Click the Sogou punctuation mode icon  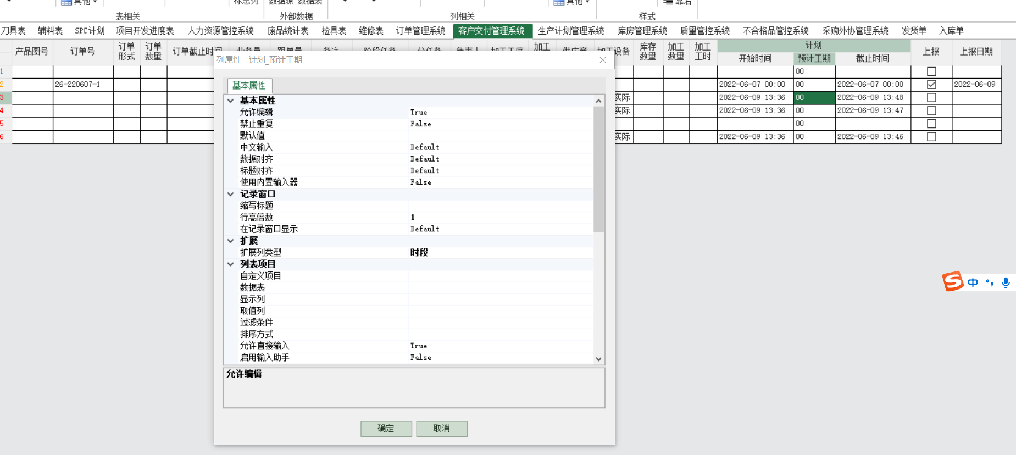click(x=990, y=282)
